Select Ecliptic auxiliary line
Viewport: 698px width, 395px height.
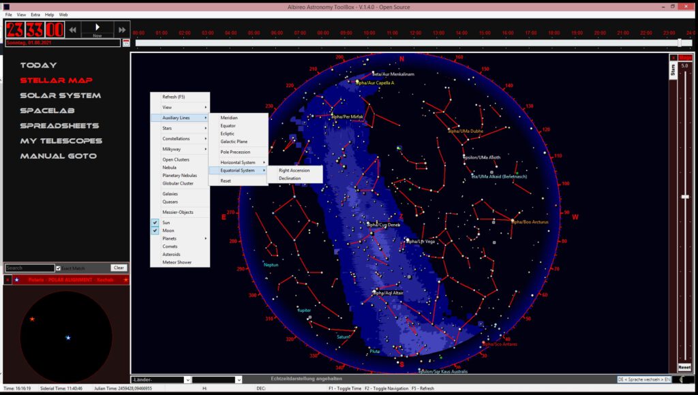coord(238,134)
